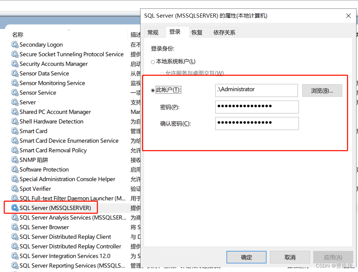Open the 依存关系 tab
Screen dimensions: 358x272
224,32
